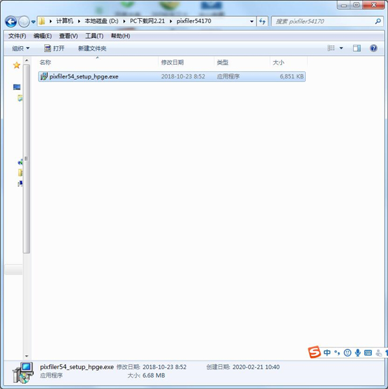Image resolution: width=388 pixels, height=389 pixels.
Task: Open the view options dropdown arrow
Action: click(341, 48)
